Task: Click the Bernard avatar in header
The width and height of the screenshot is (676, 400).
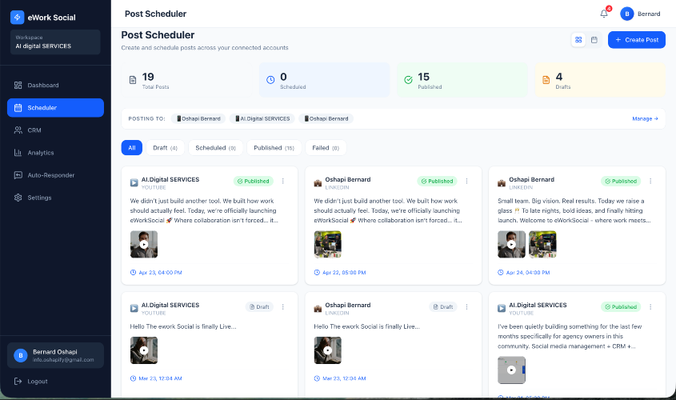Action: click(627, 14)
